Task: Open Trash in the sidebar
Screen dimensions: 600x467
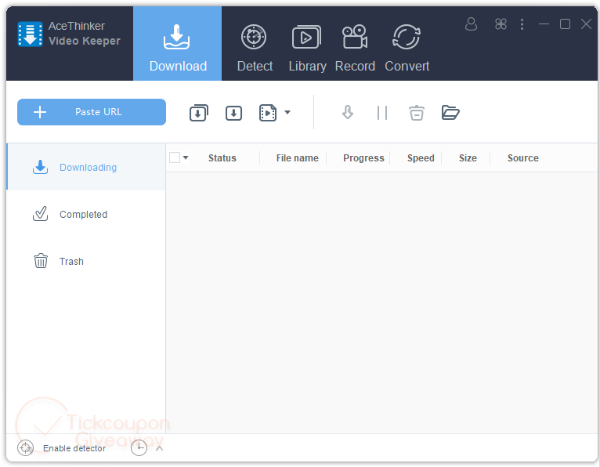Action: 86,262
